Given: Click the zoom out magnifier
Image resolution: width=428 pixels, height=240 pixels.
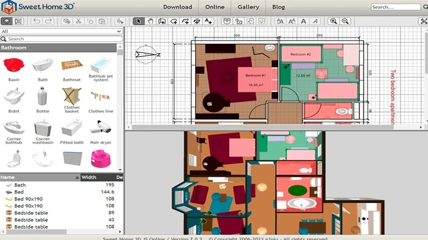Looking at the screenshot, I should pos(345,21).
